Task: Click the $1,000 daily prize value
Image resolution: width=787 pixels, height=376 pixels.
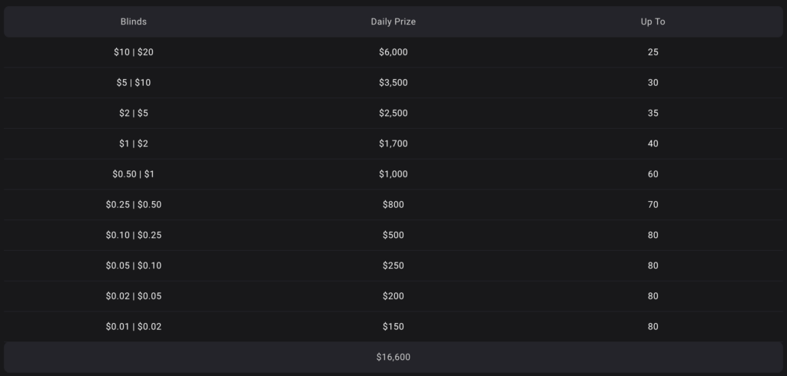Action: point(393,174)
